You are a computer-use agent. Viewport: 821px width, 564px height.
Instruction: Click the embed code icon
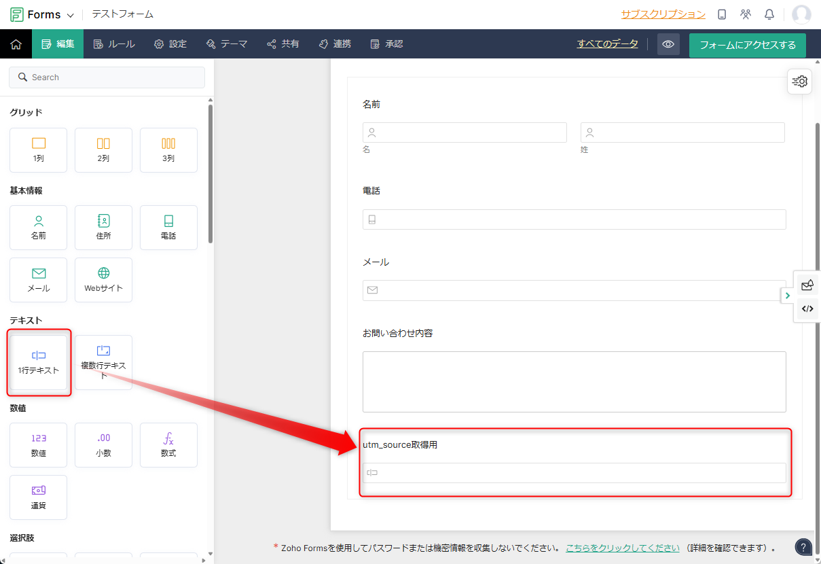click(807, 309)
